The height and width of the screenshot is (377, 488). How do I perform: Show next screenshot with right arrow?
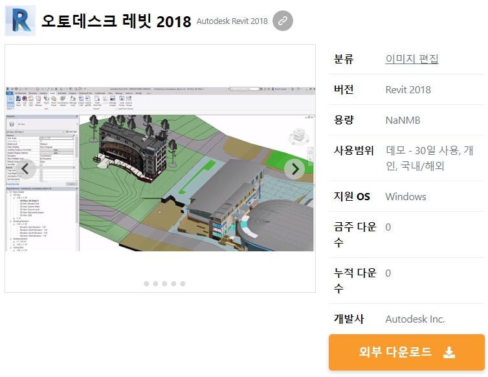click(294, 169)
